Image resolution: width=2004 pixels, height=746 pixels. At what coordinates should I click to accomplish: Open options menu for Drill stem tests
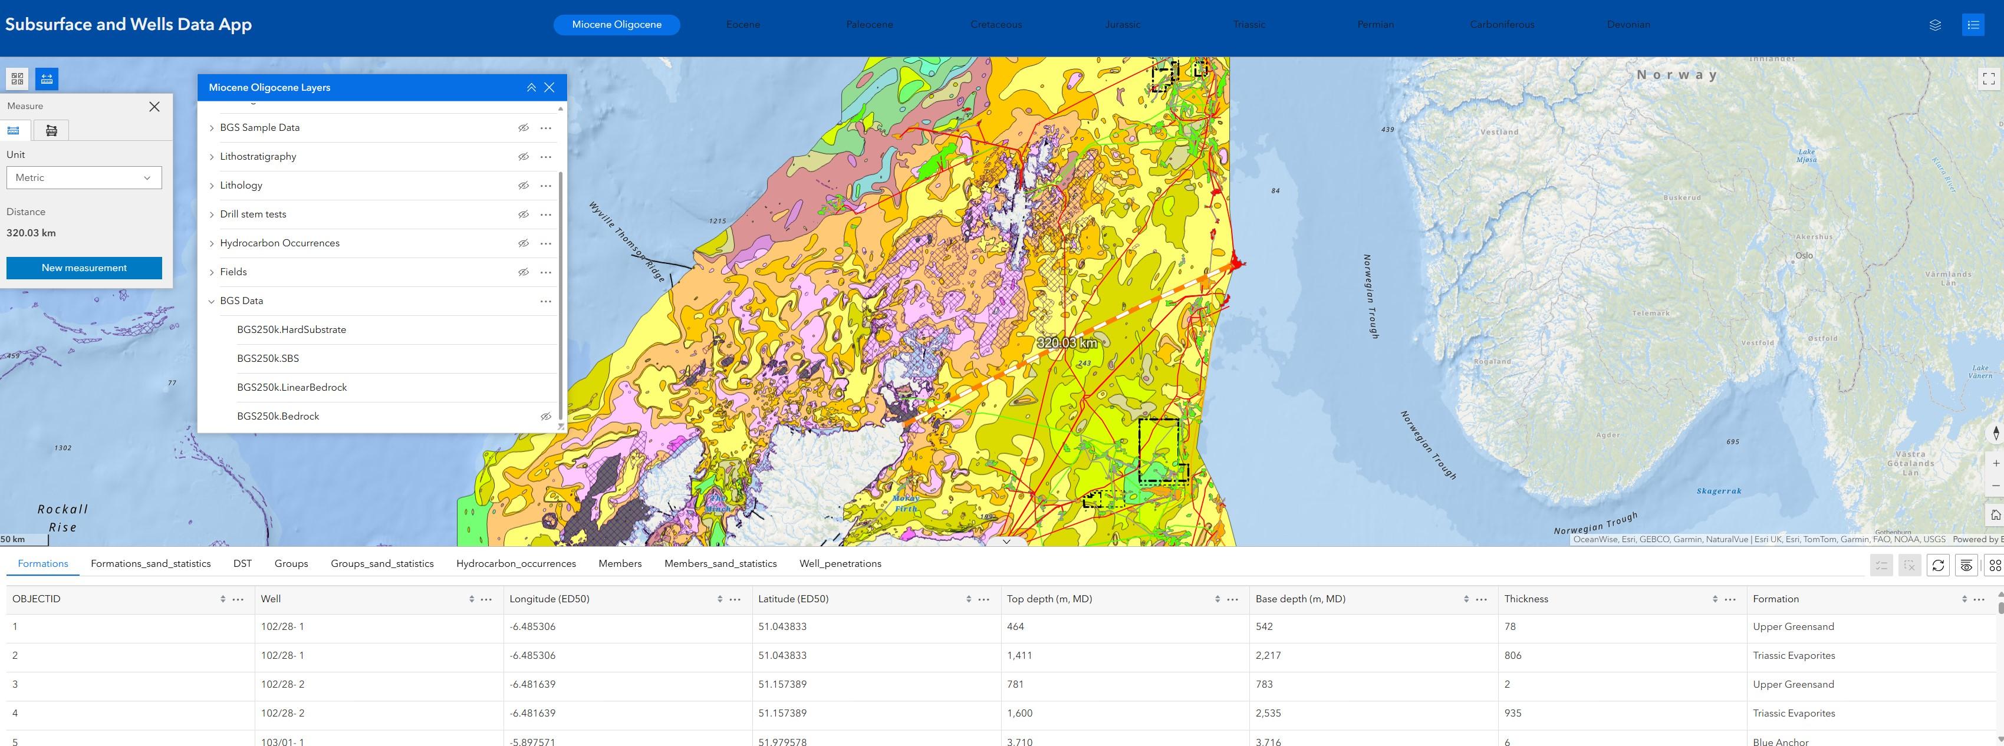pyautogui.click(x=546, y=214)
